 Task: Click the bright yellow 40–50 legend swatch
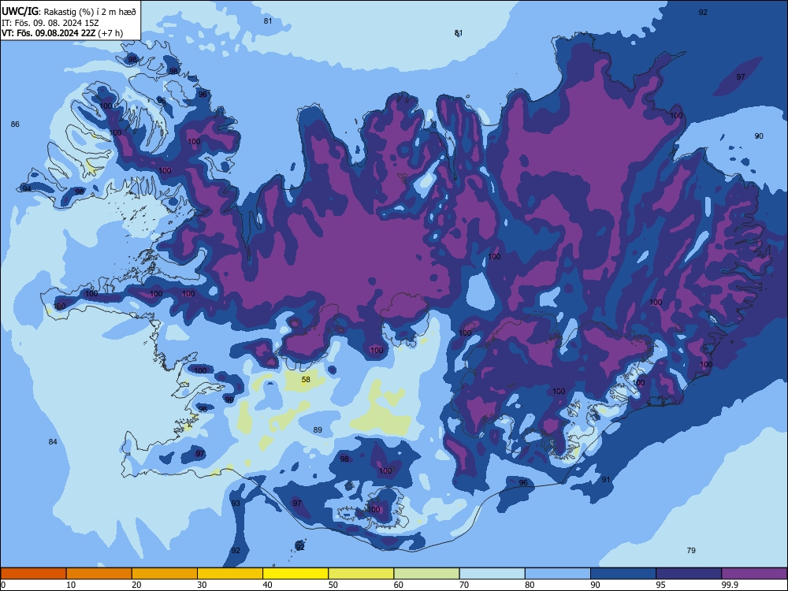point(295,574)
